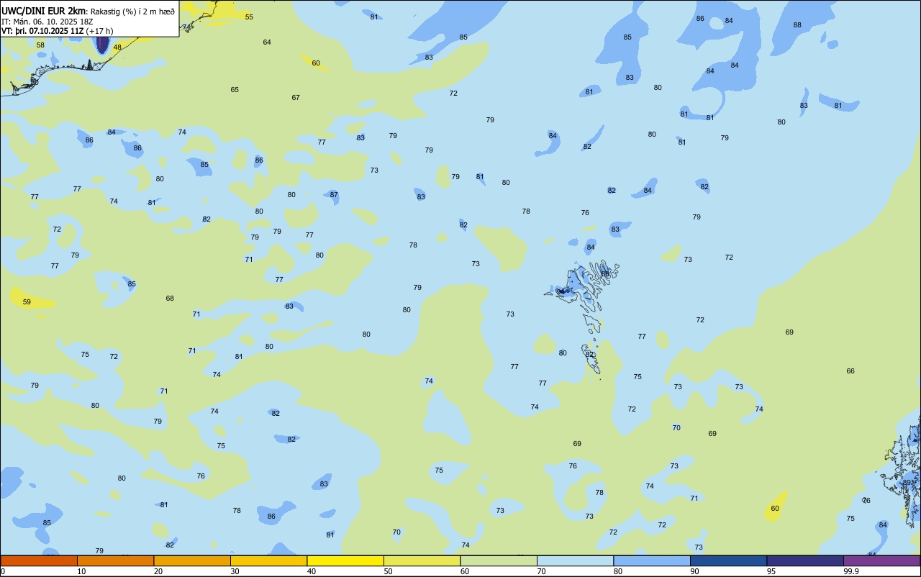This screenshot has width=921, height=577.
Task: Click the valid time 'VT: þri. 07.10.2025 11Z'
Action: point(42,31)
